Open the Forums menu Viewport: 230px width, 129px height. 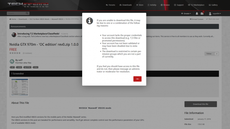point(110,5)
